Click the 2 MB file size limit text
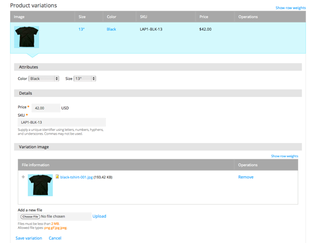This screenshot has height=243, width=316. point(55,224)
